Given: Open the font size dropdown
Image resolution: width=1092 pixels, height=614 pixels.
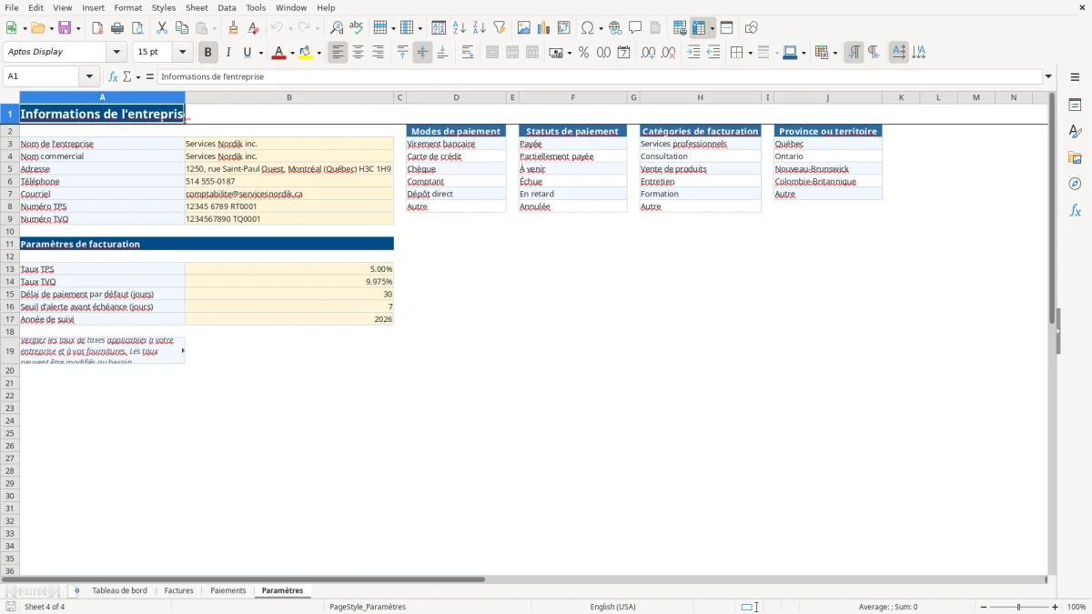Looking at the screenshot, I should tap(182, 52).
